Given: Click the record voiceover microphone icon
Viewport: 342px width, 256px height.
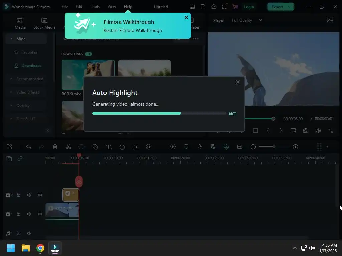Looking at the screenshot, I should (x=200, y=147).
